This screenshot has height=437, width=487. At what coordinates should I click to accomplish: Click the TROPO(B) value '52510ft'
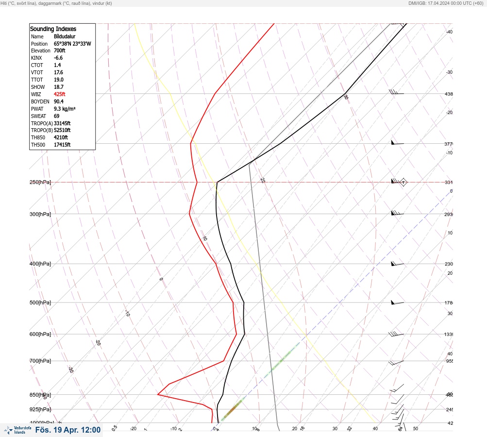click(62, 130)
